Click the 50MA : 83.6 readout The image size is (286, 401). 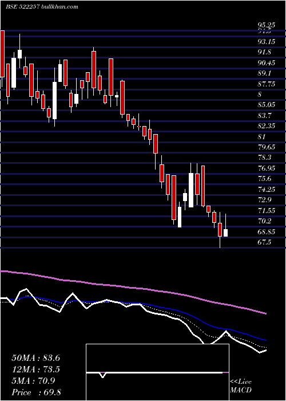pyautogui.click(x=35, y=358)
